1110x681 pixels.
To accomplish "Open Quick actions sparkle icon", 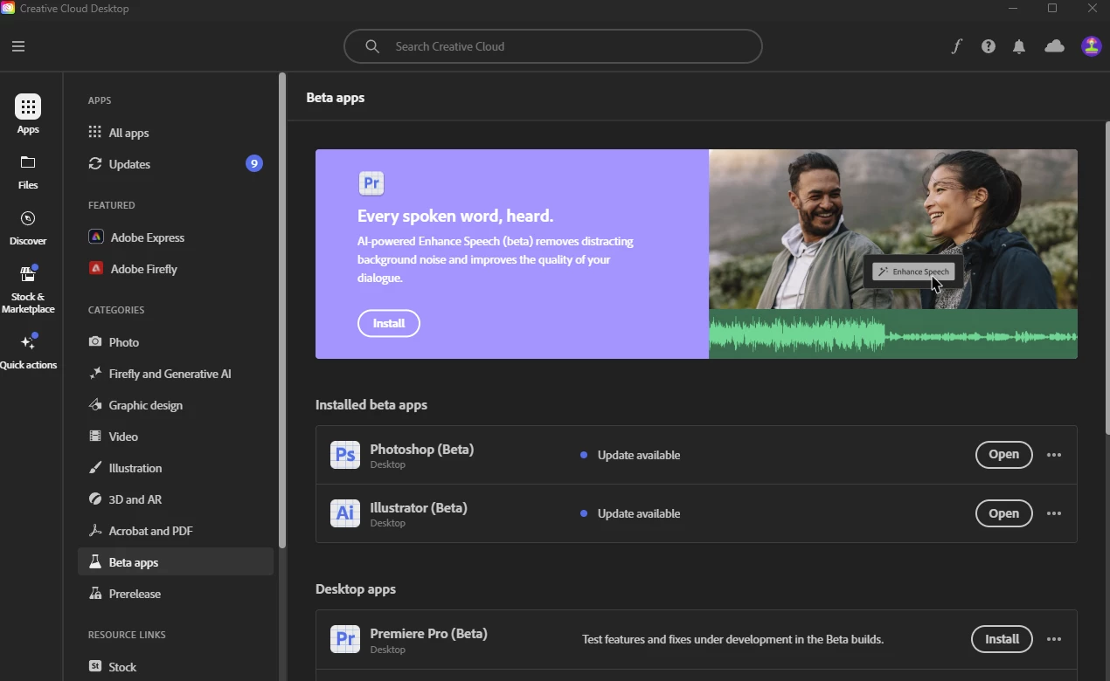I will 28,341.
